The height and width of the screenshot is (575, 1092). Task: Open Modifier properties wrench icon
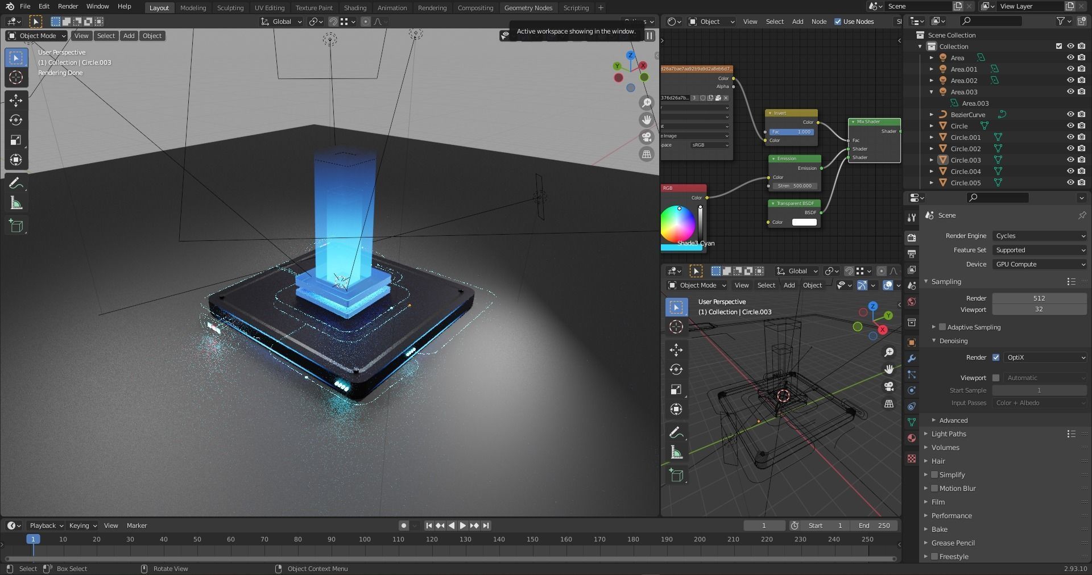(x=912, y=359)
